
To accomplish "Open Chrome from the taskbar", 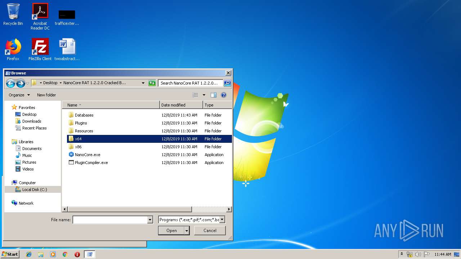I will pos(65,254).
